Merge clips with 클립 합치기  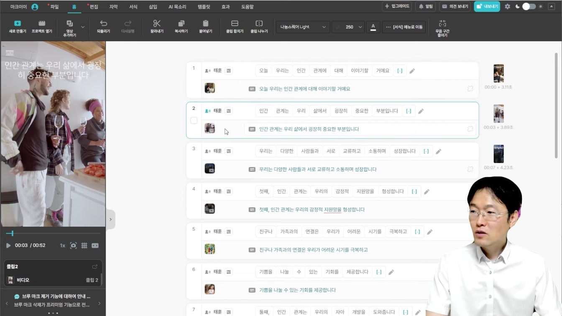[x=235, y=27]
